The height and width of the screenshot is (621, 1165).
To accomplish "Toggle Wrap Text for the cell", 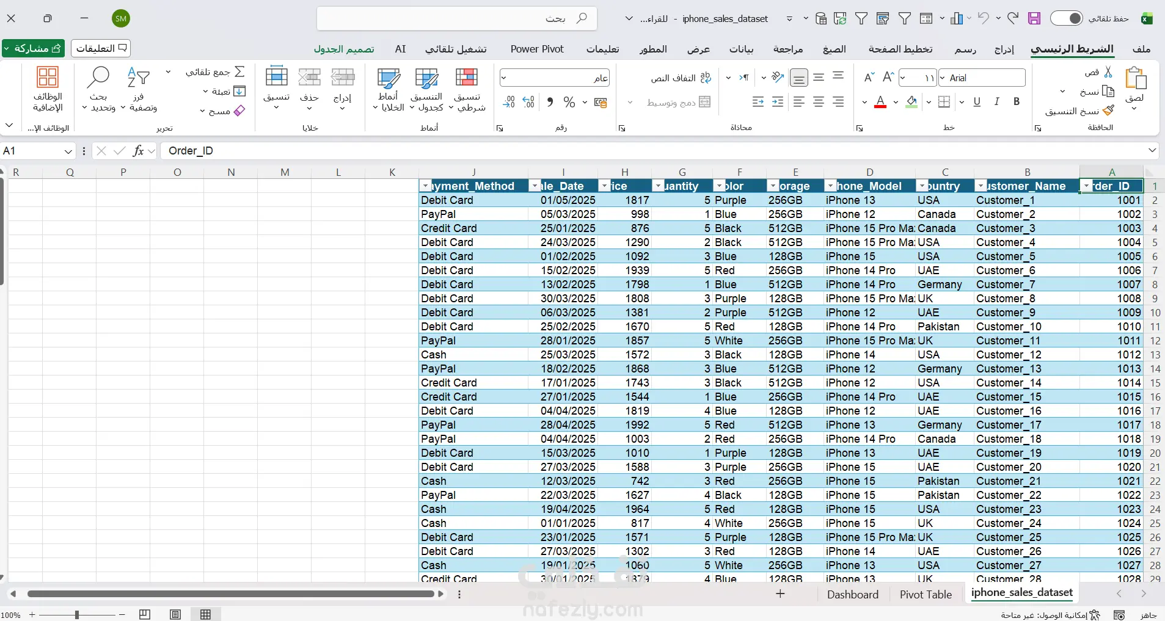I will click(x=681, y=78).
